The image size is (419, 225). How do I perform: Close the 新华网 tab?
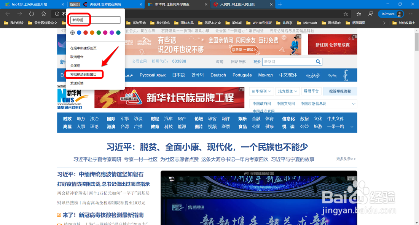click(x=206, y=4)
